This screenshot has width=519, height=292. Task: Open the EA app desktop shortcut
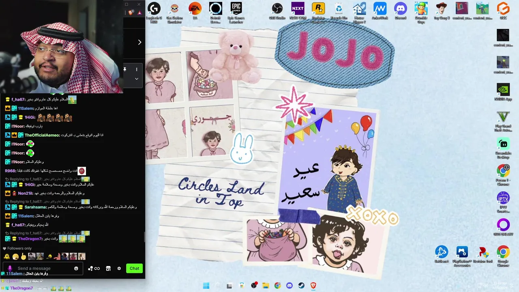coord(195,11)
